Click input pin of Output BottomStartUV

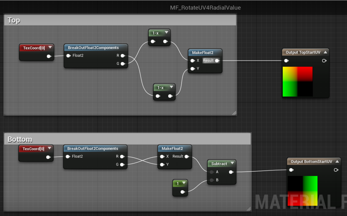click(291, 170)
